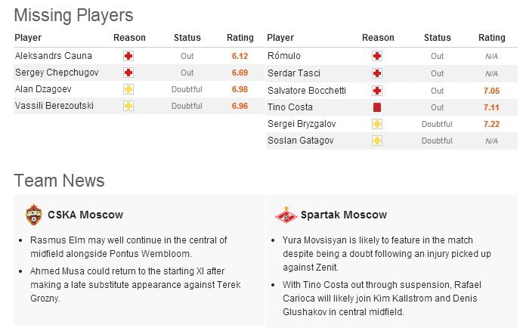520x328 pixels.
Task: Click the right table Status column header
Action: coord(437,38)
